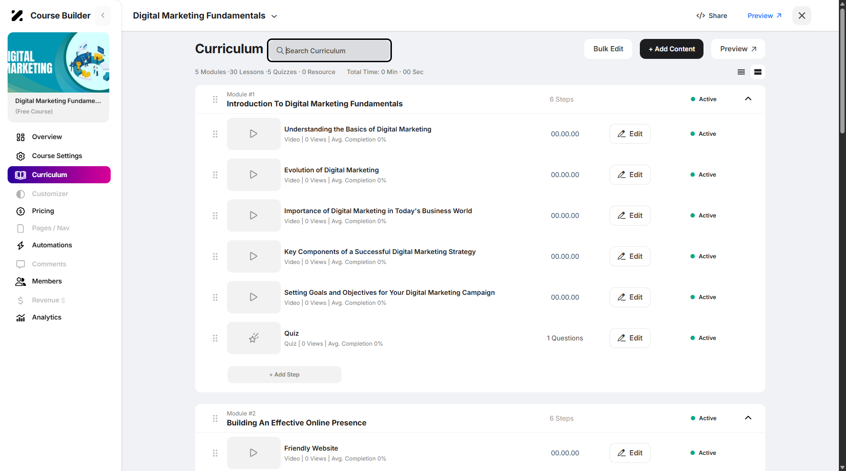The width and height of the screenshot is (846, 471).
Task: Collapse the Course Builder sidebar arrow
Action: [103, 16]
